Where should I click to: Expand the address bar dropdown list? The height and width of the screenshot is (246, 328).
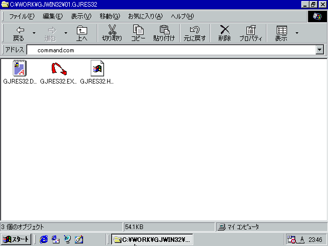(320, 50)
